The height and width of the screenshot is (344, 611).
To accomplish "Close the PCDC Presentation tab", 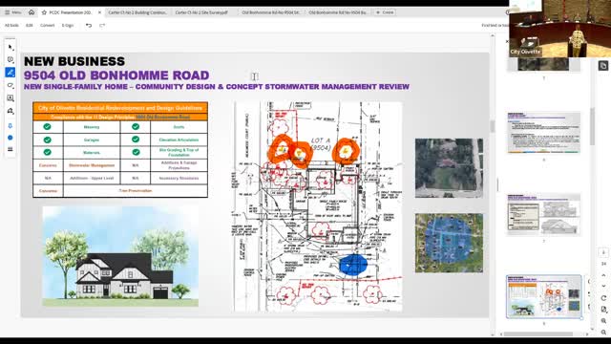I will [x=99, y=12].
